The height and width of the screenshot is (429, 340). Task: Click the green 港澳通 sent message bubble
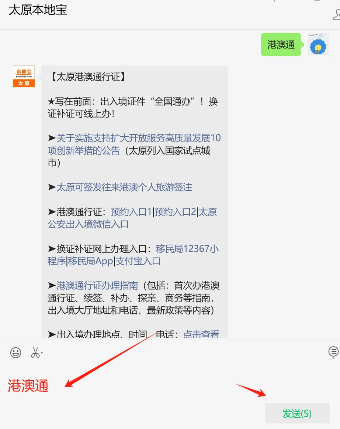(x=281, y=44)
